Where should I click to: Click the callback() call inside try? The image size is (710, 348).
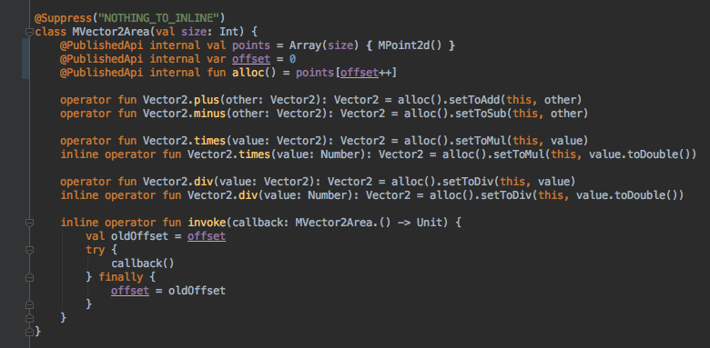[143, 263]
